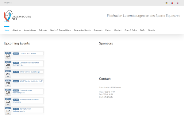Open the Home menu item
Image resolution: width=184 pixels, height=115 pixels.
6,30
